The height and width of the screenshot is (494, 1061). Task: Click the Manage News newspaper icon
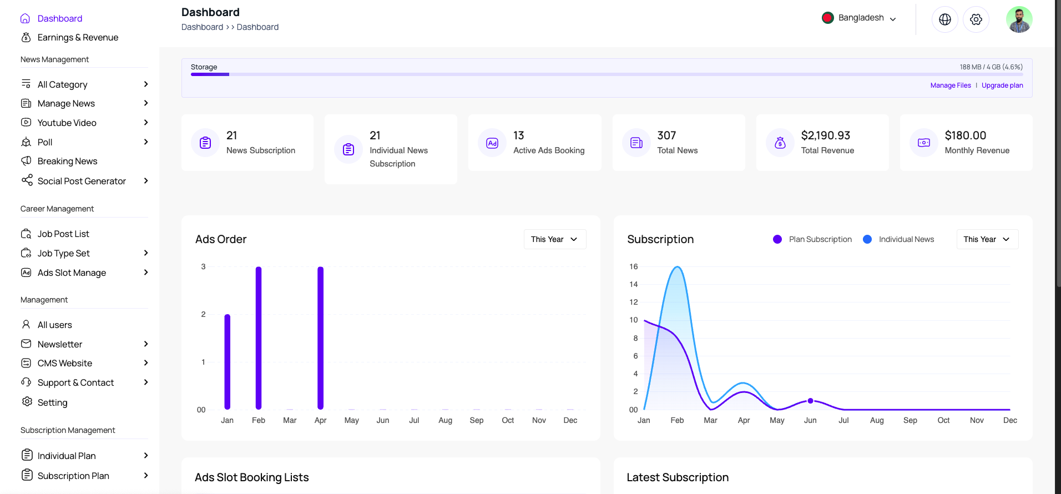pos(26,103)
